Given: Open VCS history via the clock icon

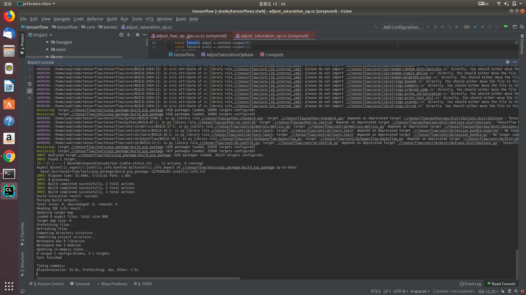Looking at the screenshot, I should pyautogui.click(x=490, y=27).
